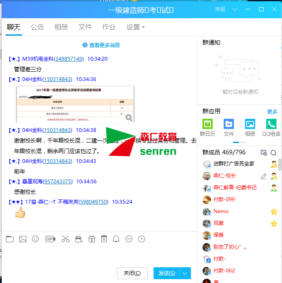Search group members with magnifier icon
Viewport: 282px width, 283px height.
pos(273,153)
